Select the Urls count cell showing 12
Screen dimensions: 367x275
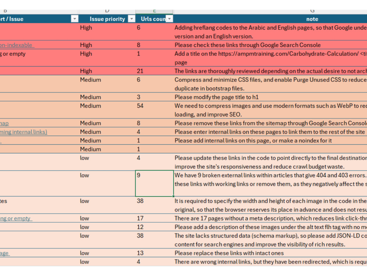(155, 227)
